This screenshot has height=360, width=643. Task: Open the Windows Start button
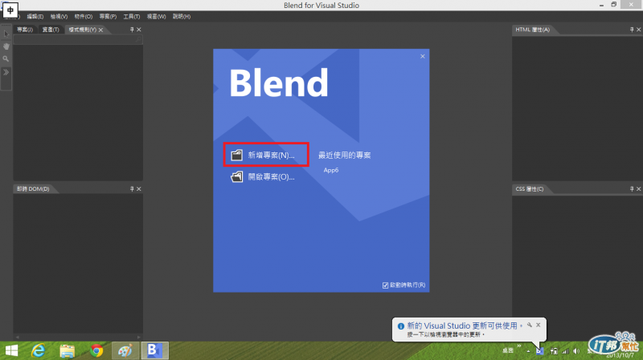pos(11,350)
